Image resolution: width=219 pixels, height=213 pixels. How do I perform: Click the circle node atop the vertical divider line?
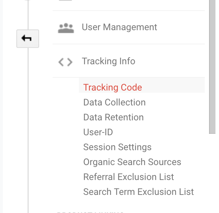click(28, 0)
